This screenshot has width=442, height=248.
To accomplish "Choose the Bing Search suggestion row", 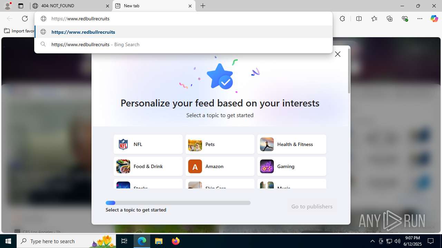I will coord(183,44).
